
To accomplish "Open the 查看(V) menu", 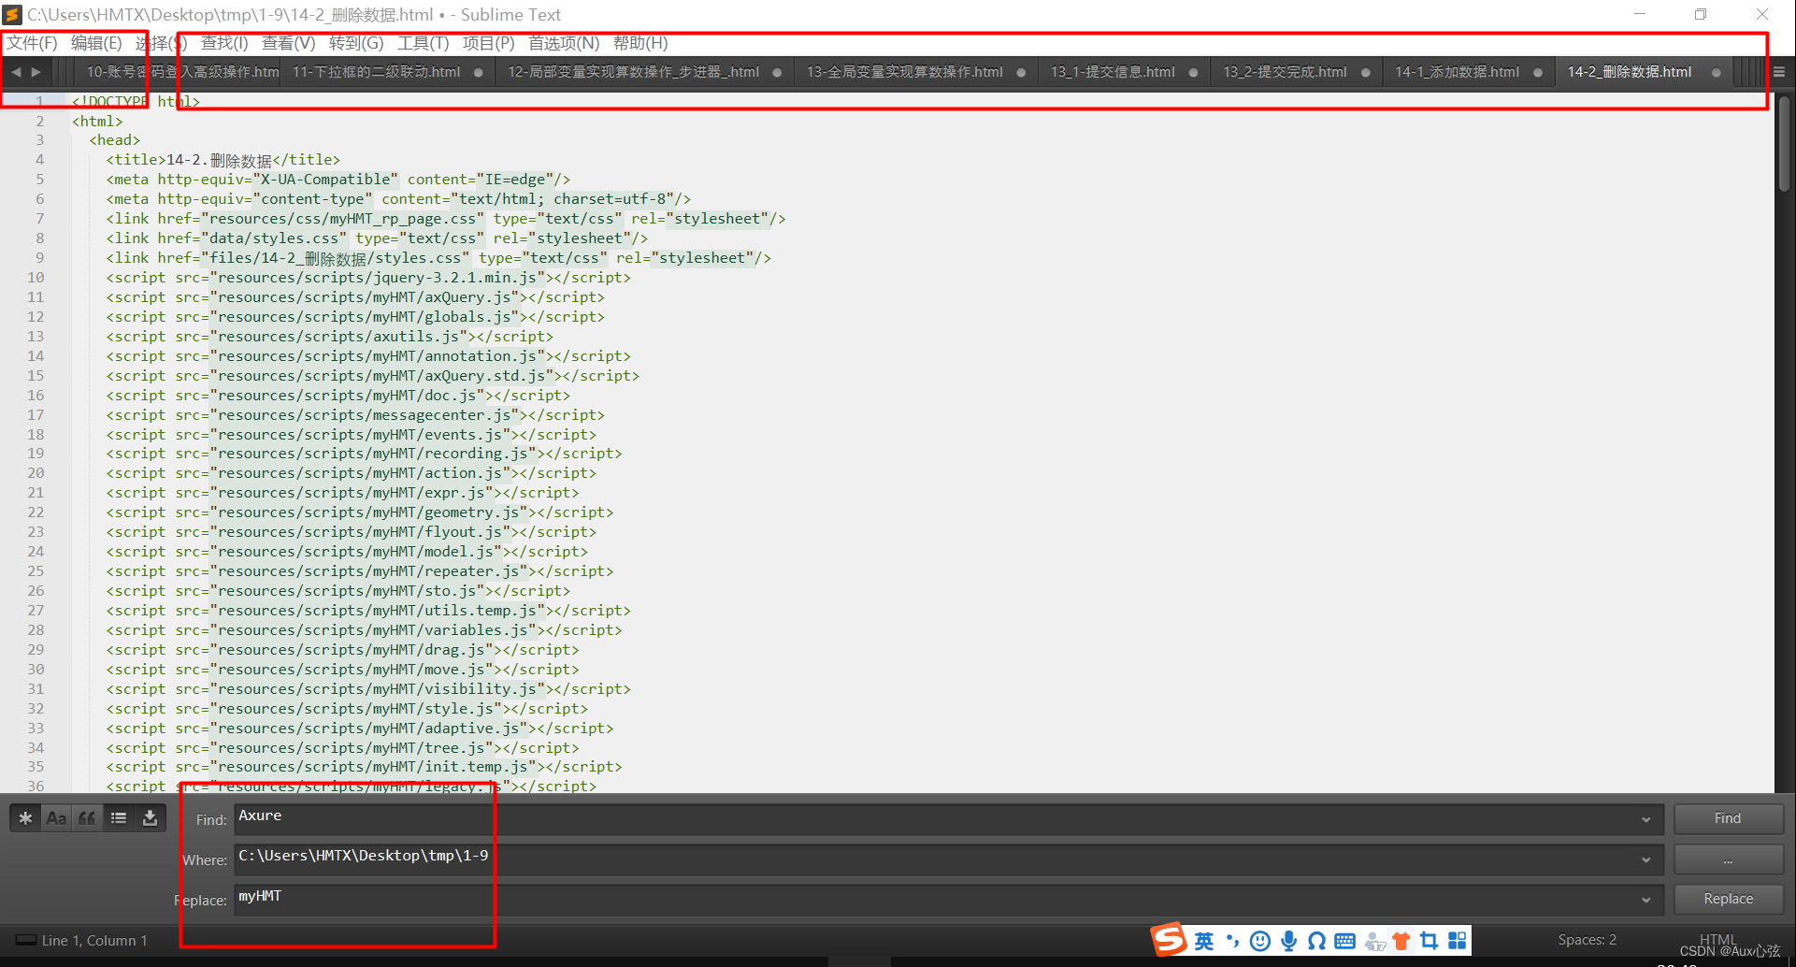I will pyautogui.click(x=288, y=43).
